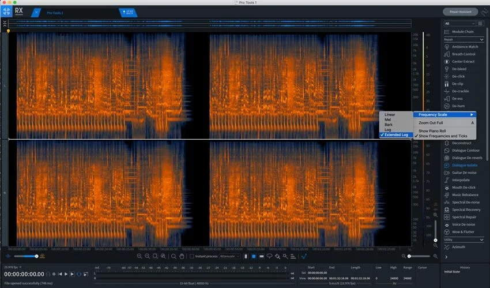The image size is (490, 288).
Task: Open the Wow & Flutter module
Action: (459, 231)
